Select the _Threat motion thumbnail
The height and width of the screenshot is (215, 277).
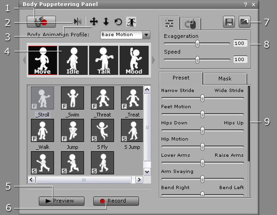[102, 98]
